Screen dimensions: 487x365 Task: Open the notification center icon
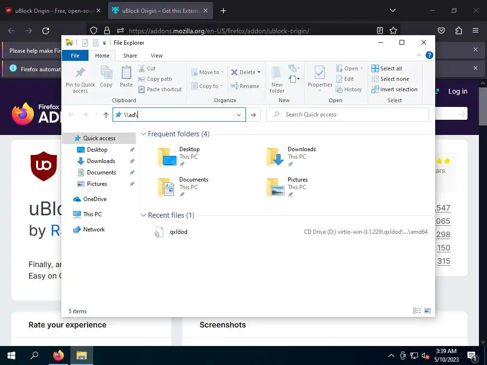(x=472, y=355)
